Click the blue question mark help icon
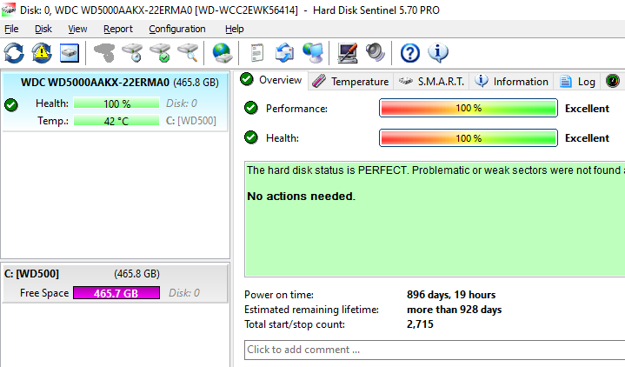The image size is (625, 367). [x=409, y=53]
